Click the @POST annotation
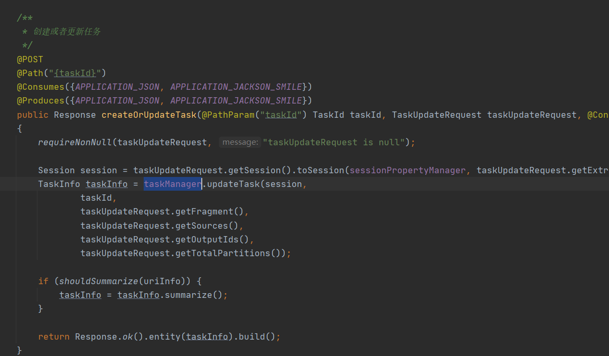The image size is (609, 356). tap(30, 59)
